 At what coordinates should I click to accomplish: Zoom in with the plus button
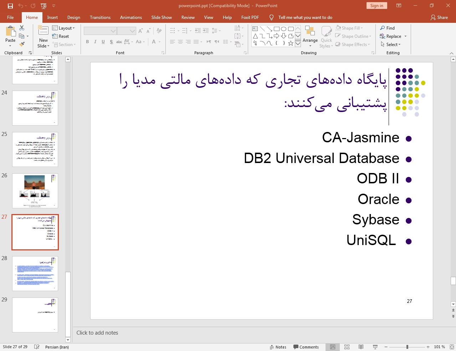428,347
